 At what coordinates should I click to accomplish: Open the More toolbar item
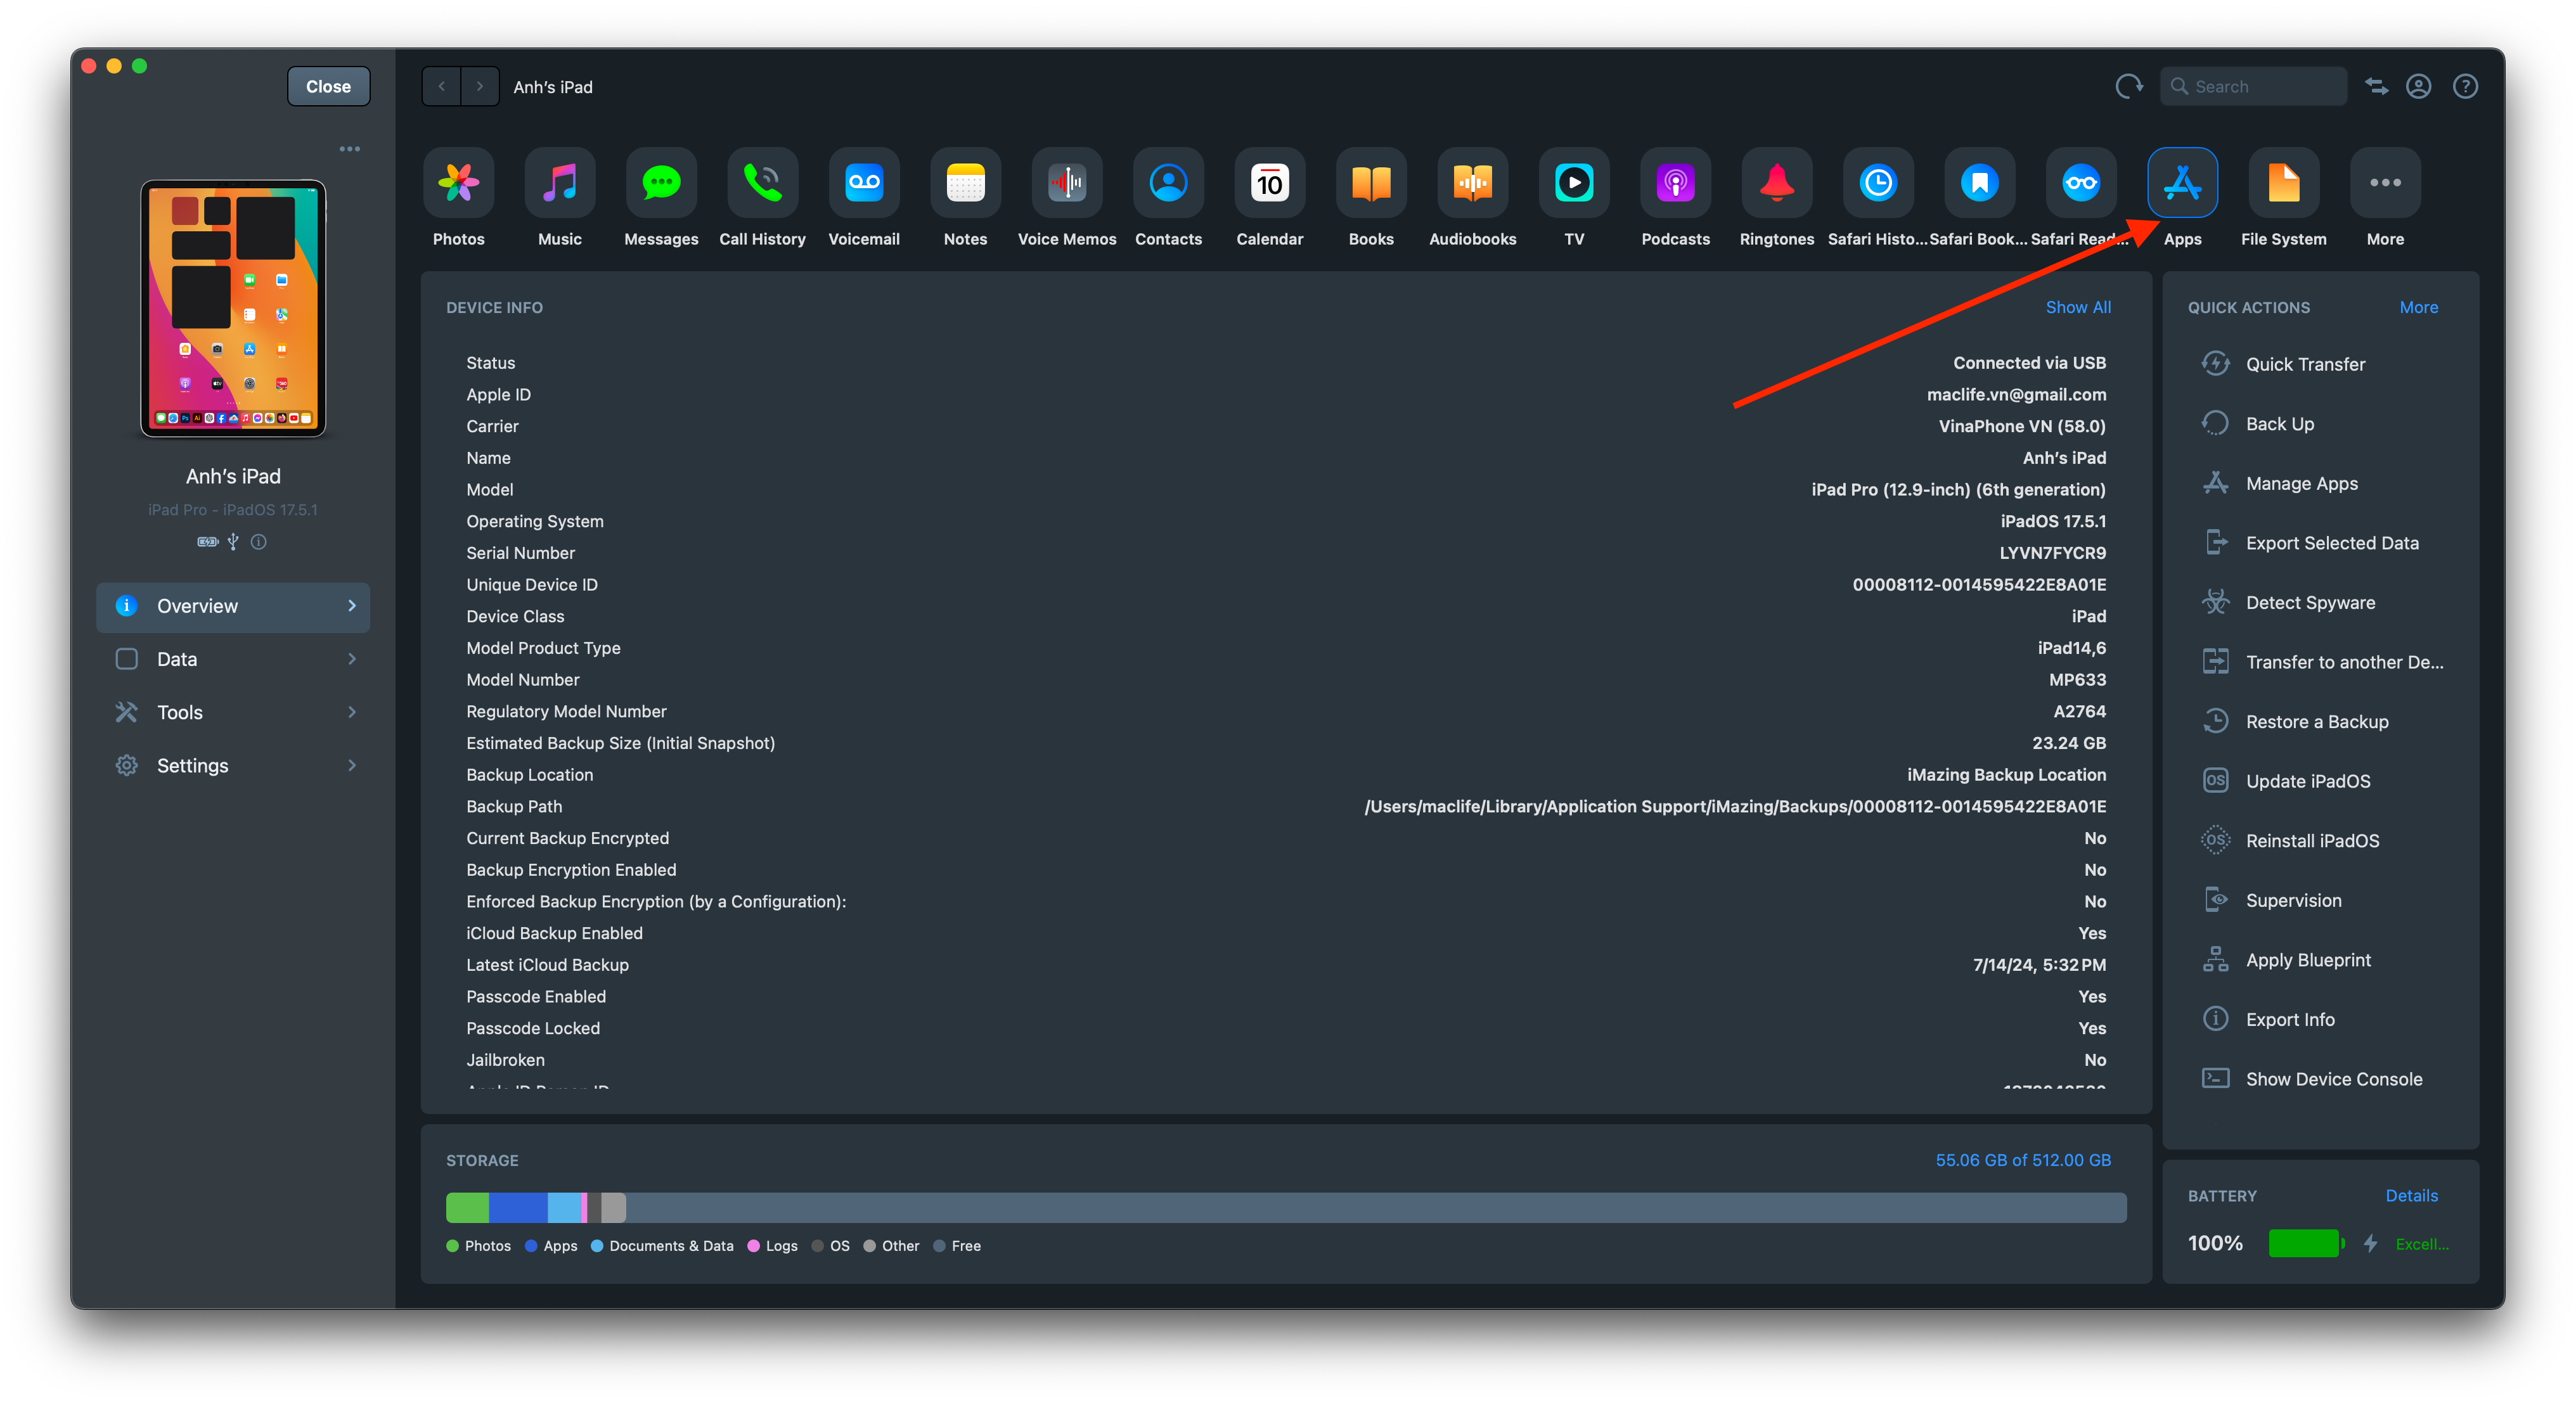point(2385,183)
